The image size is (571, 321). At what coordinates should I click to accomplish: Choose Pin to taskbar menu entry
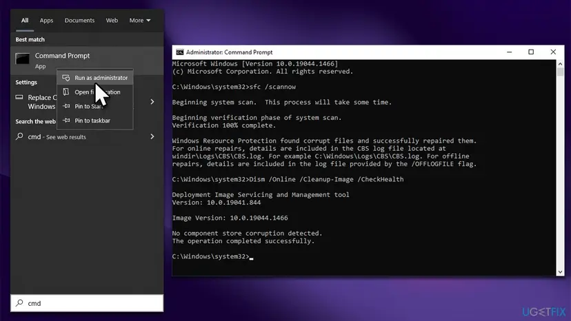[x=95, y=121]
